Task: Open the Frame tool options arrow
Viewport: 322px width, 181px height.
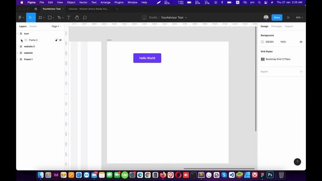Action: [x=44, y=18]
